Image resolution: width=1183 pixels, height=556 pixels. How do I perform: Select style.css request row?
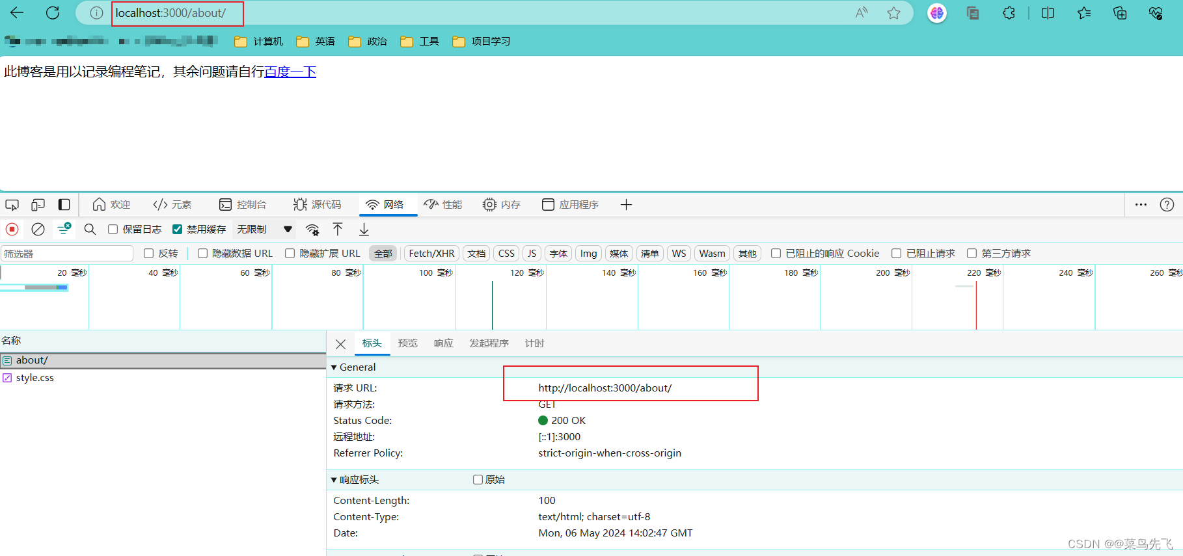[163, 377]
